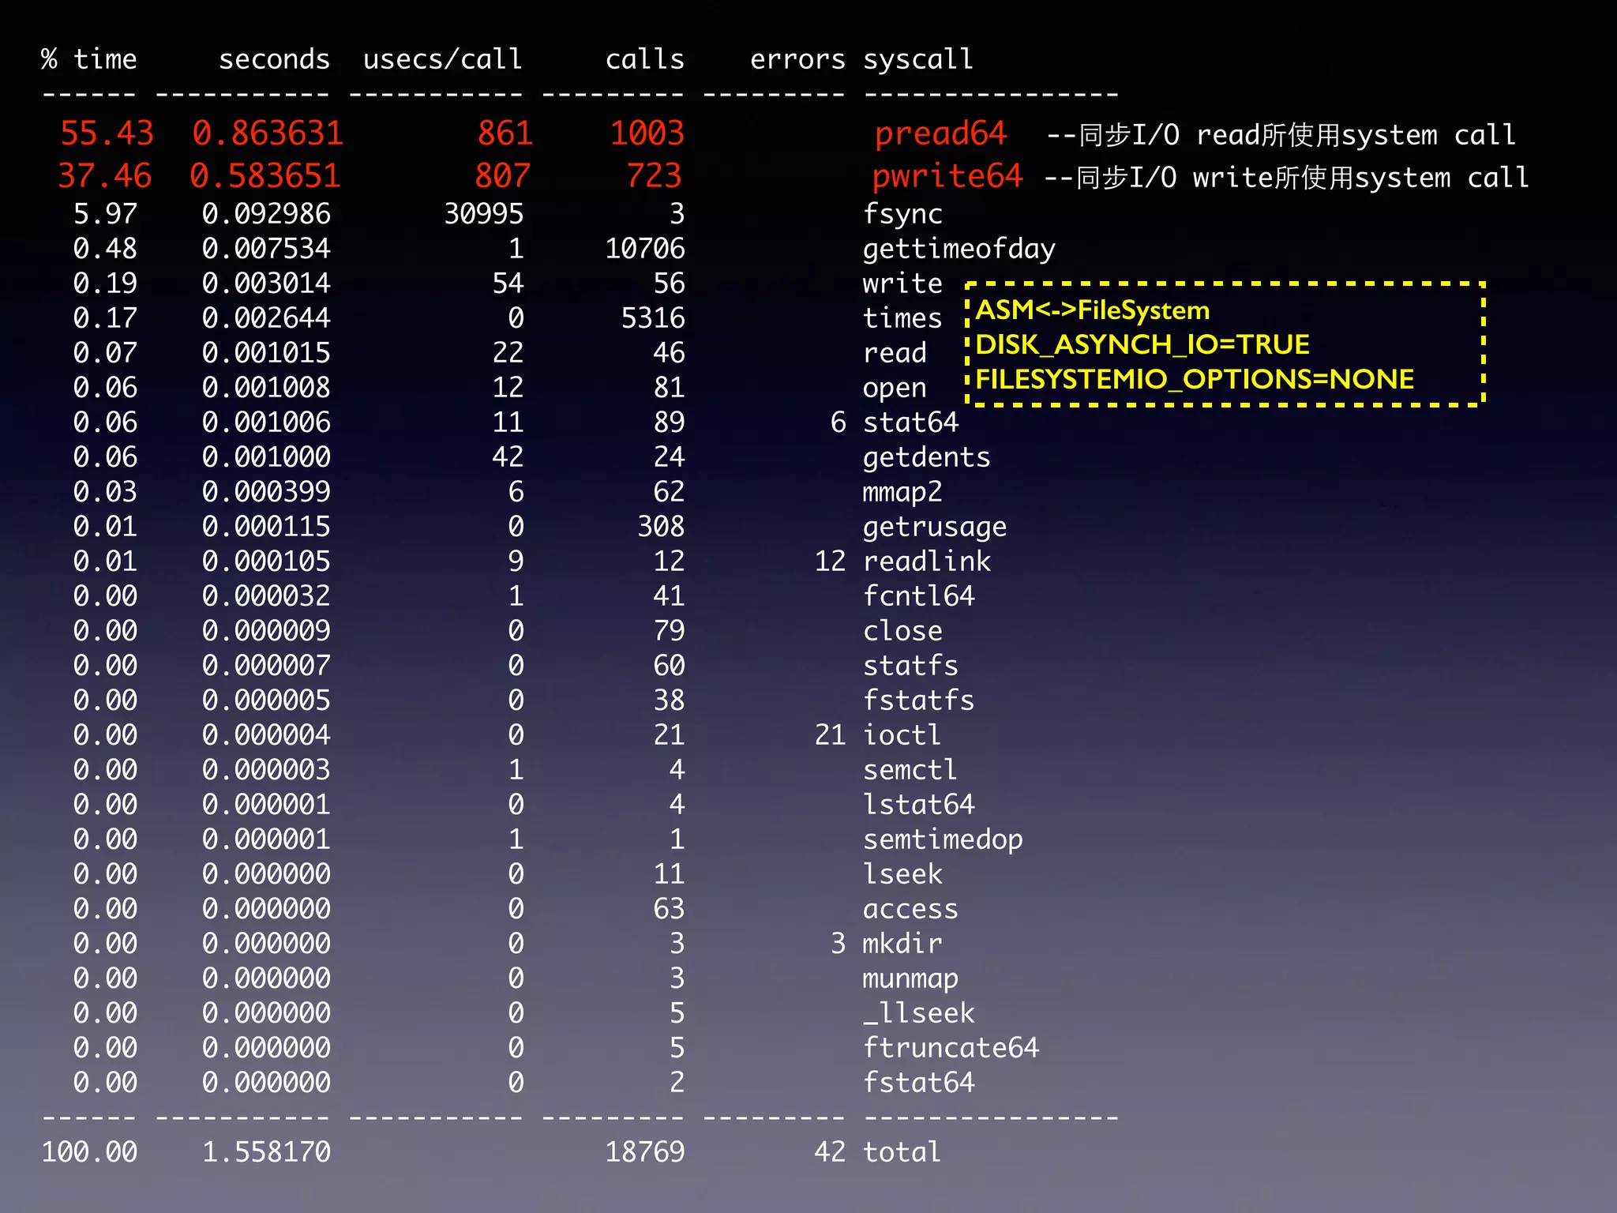Click the total percentage 100.00
Screen dimensions: 1617x1213
(x=89, y=1152)
